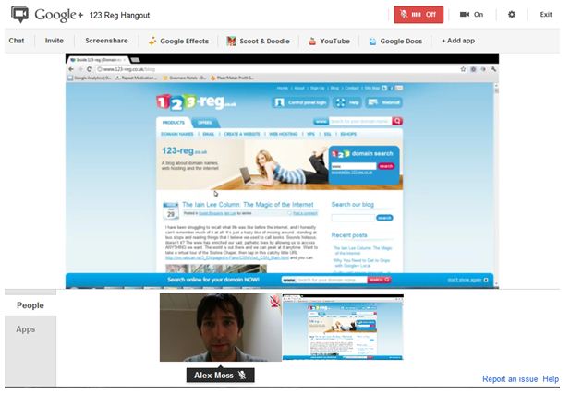Click the calendar date 29 icon
The height and width of the screenshot is (394, 570).
[171, 211]
